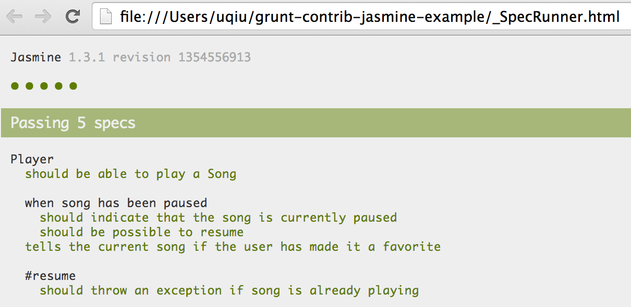Image resolution: width=631 pixels, height=307 pixels.
Task: Click the 'tells the current song' favorite spec
Action: [233, 247]
